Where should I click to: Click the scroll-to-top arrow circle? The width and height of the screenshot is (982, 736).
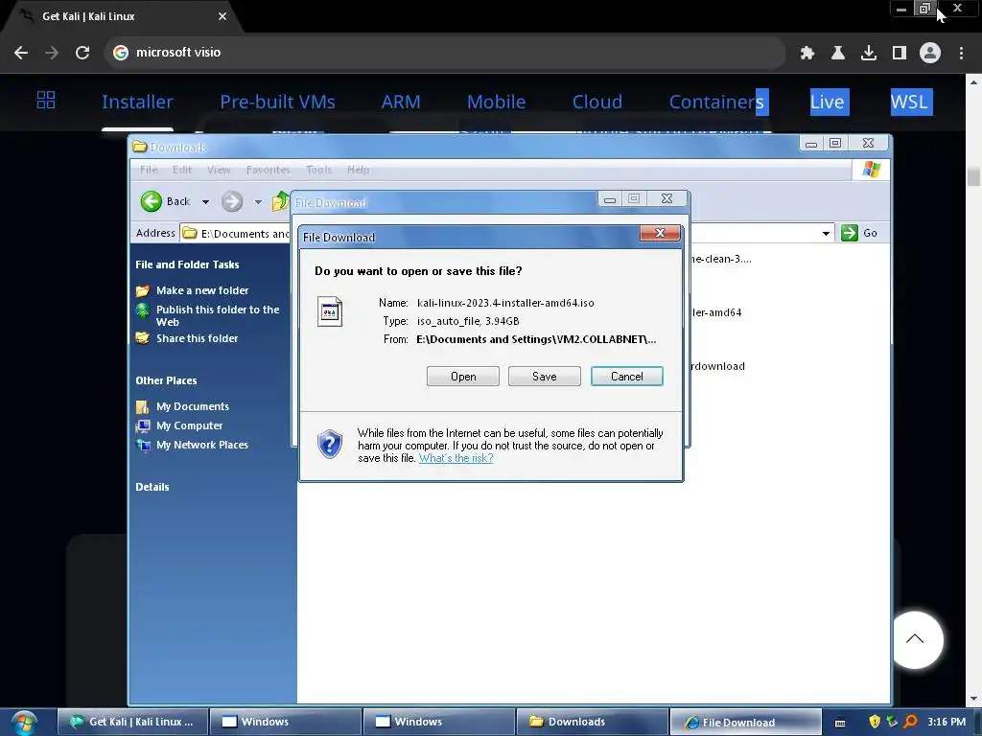(915, 639)
